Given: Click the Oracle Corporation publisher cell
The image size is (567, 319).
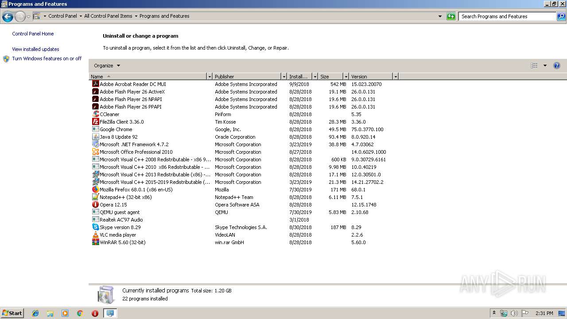Looking at the screenshot, I should (x=235, y=137).
